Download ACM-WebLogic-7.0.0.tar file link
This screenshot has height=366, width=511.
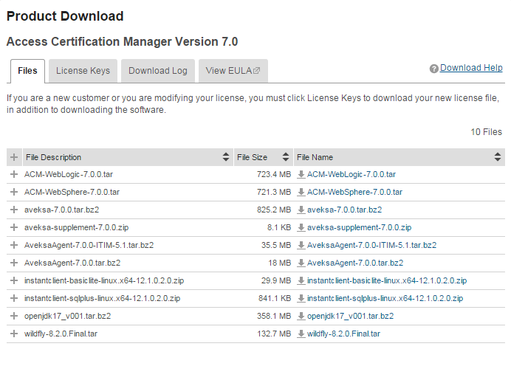tap(351, 175)
